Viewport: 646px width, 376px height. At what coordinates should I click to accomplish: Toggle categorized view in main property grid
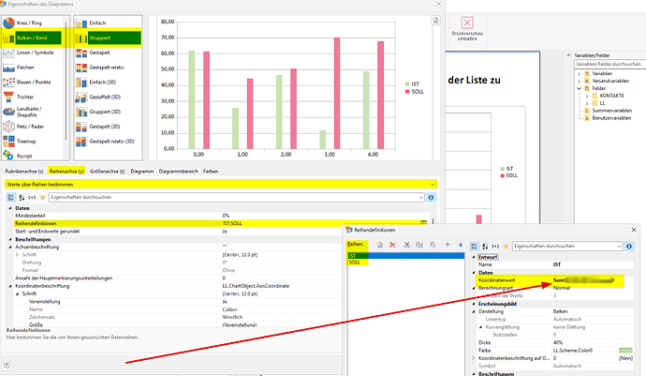click(x=10, y=197)
